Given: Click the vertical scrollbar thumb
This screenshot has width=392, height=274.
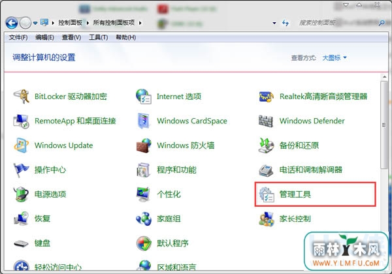Looking at the screenshot, I should 384,125.
